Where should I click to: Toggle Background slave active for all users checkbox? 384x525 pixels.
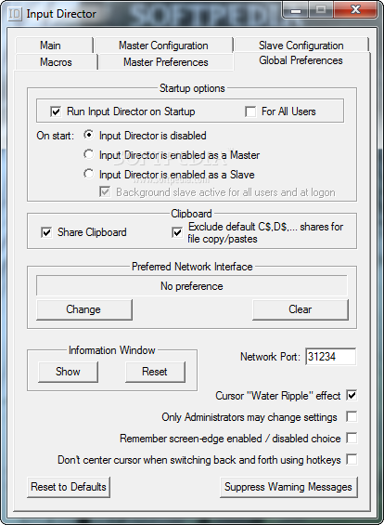105,191
